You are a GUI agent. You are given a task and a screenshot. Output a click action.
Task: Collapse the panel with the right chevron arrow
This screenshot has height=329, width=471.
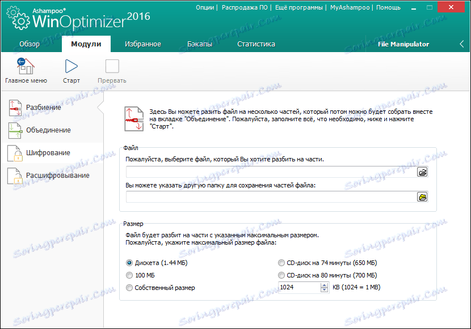[x=462, y=43]
